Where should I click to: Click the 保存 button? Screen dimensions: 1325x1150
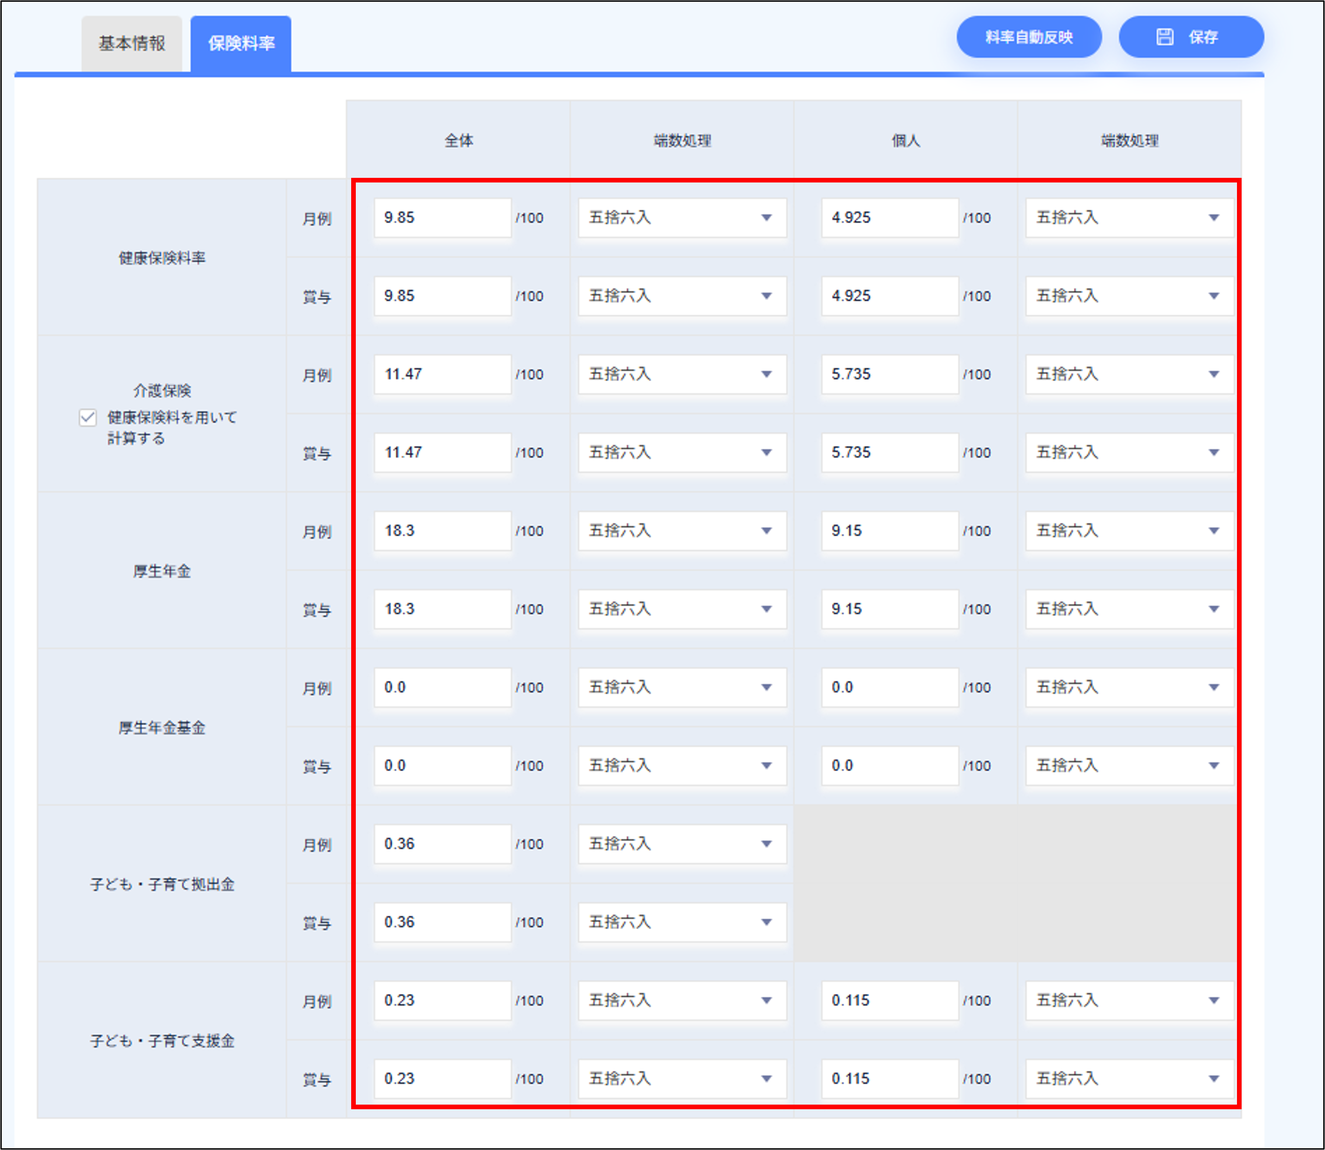pyautogui.click(x=1192, y=37)
